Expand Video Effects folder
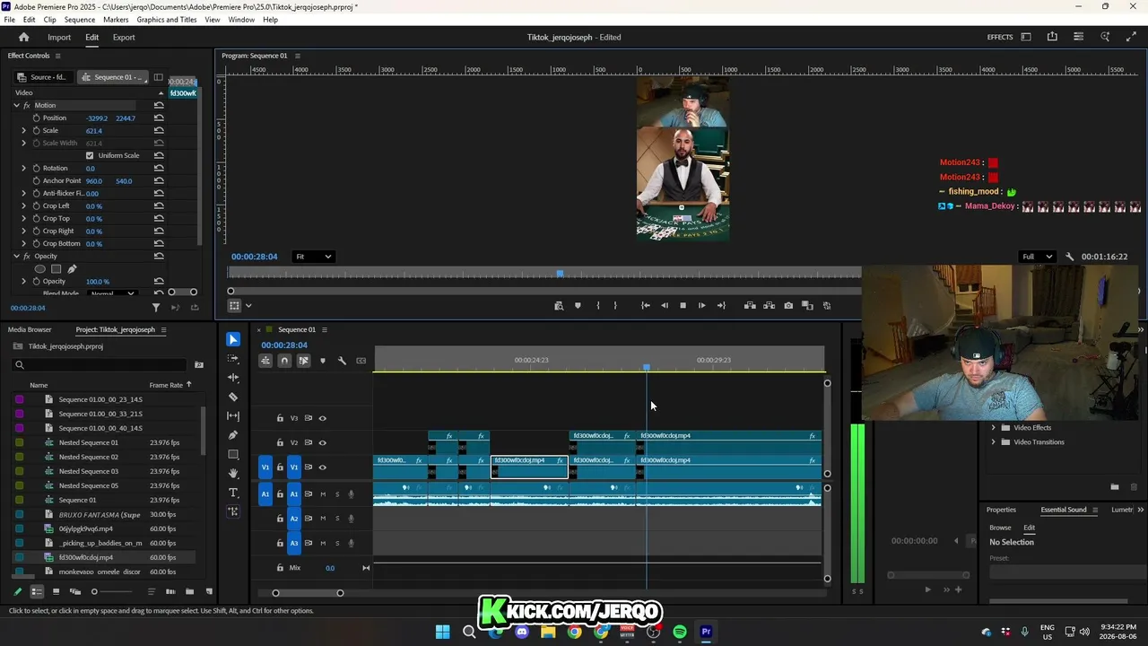 [993, 428]
